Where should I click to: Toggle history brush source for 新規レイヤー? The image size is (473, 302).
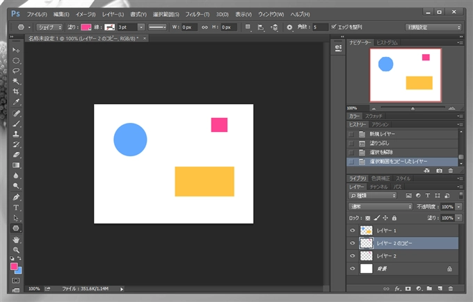[x=351, y=134]
